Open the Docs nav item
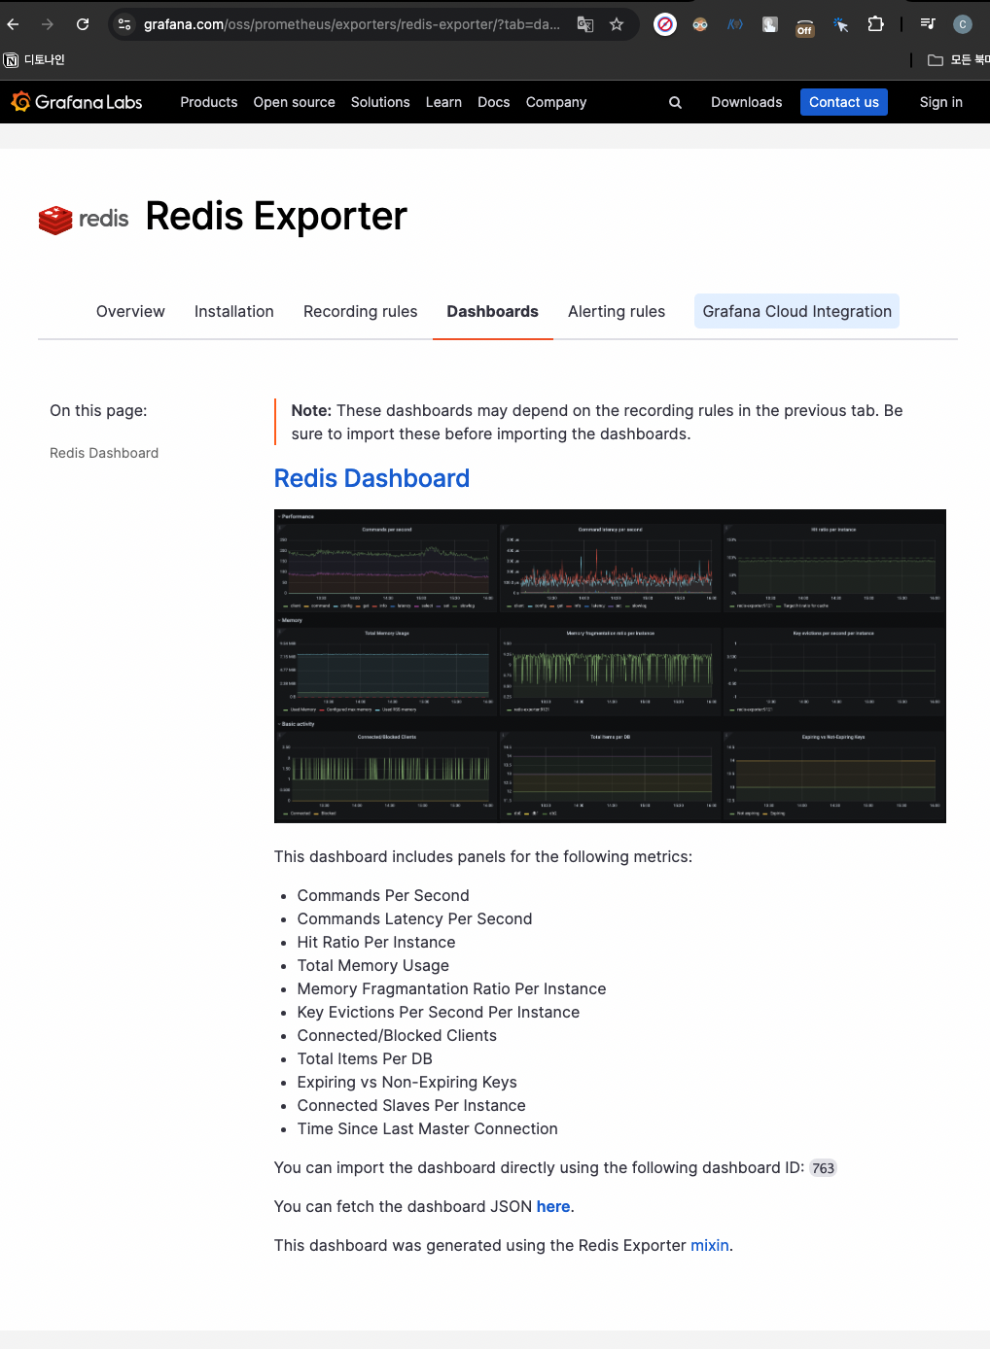The width and height of the screenshot is (990, 1349). (x=494, y=102)
